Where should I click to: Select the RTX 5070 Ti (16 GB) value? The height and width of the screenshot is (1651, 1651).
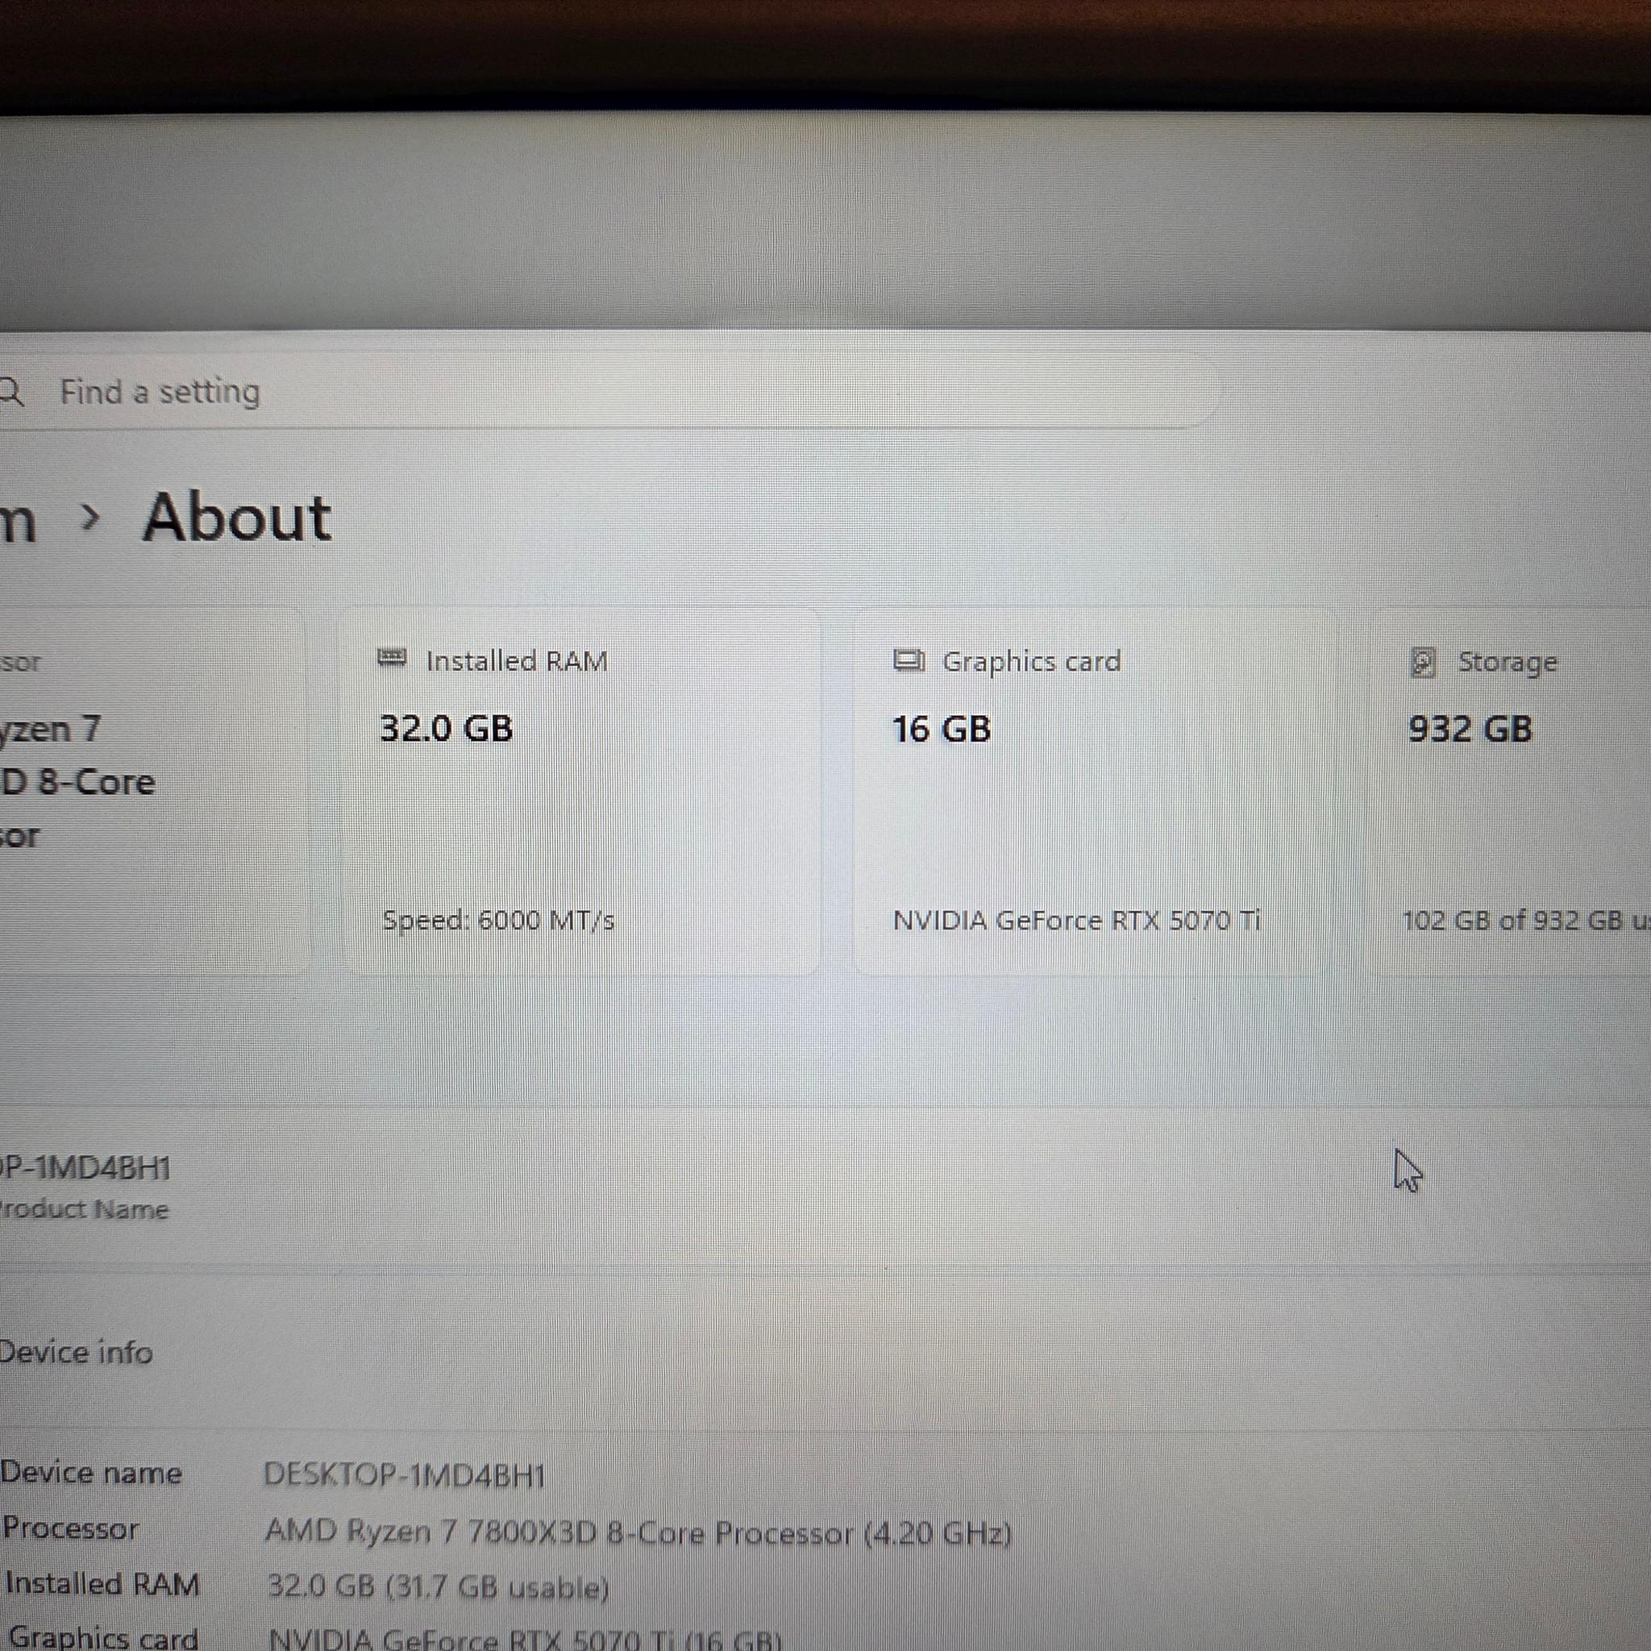click(x=526, y=1638)
